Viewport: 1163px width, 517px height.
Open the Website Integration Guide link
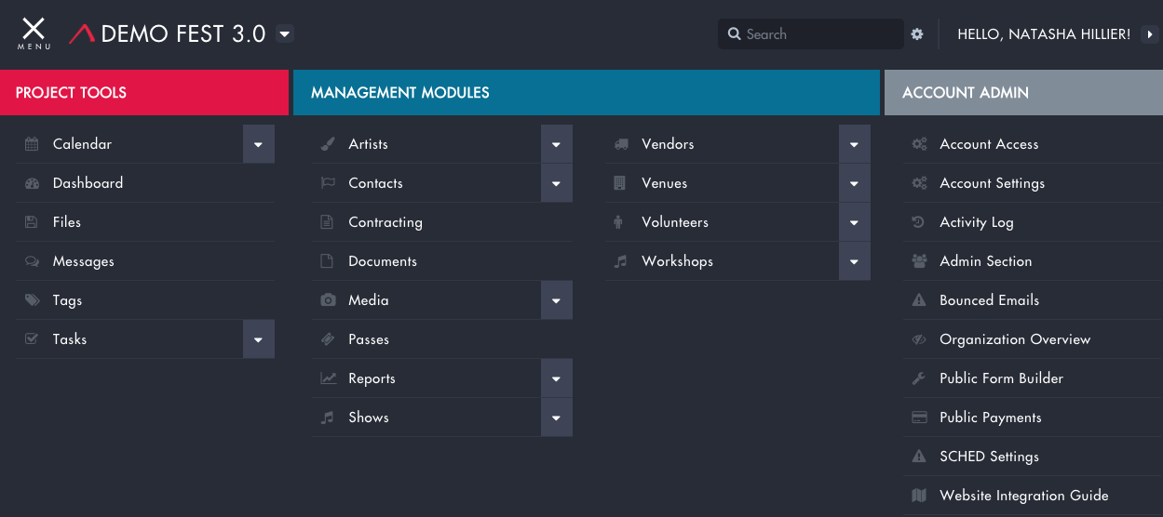coord(1023,496)
